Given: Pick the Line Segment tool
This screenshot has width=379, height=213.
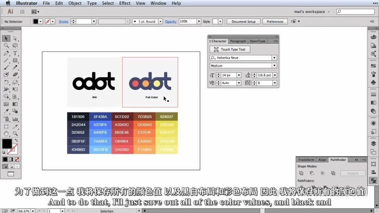Looking at the screenshot, I should pyautogui.click(x=6, y=60).
